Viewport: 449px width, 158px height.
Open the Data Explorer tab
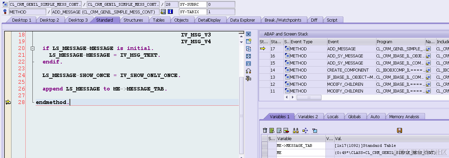[x=243, y=20]
